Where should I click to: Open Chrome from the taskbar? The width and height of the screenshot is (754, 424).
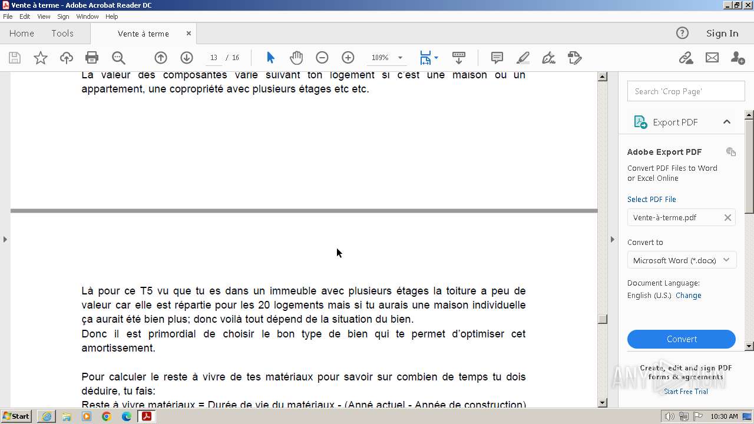click(x=107, y=416)
